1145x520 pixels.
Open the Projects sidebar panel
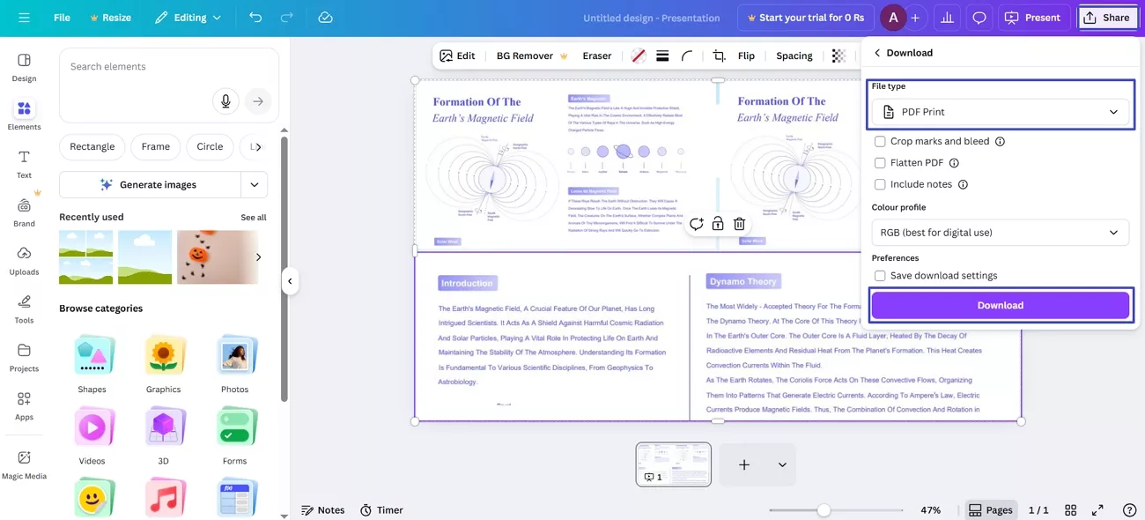(x=24, y=357)
